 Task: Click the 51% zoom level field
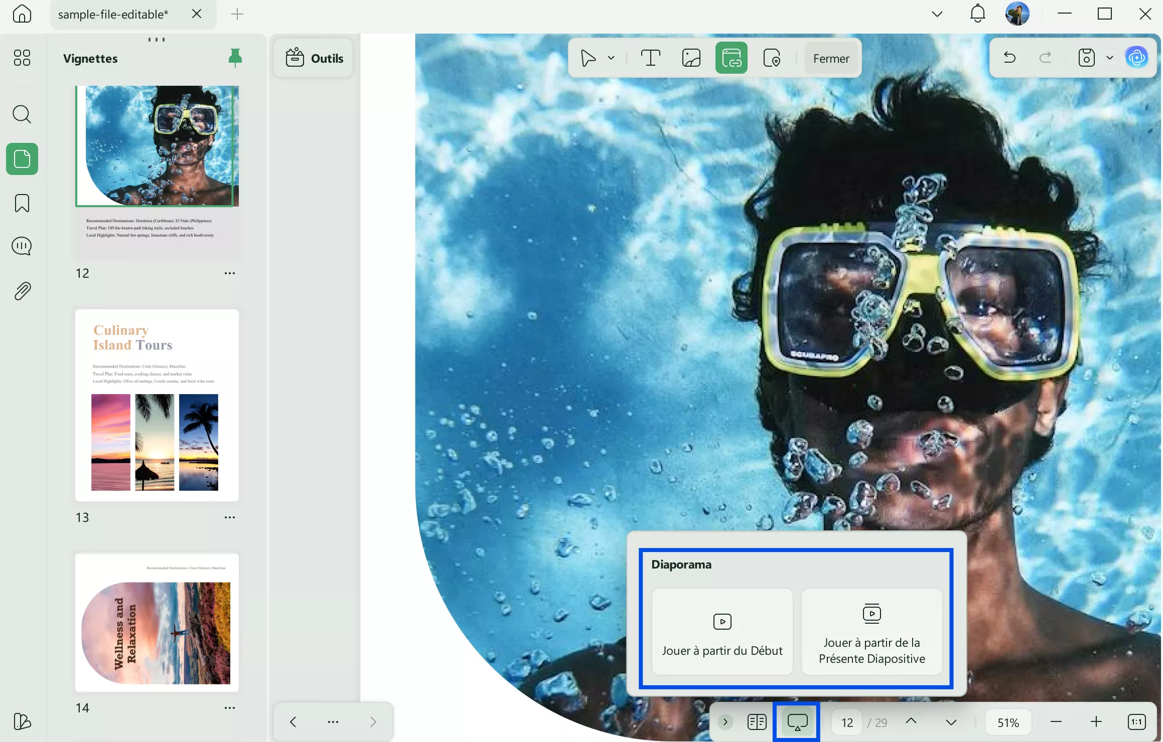(x=1008, y=722)
